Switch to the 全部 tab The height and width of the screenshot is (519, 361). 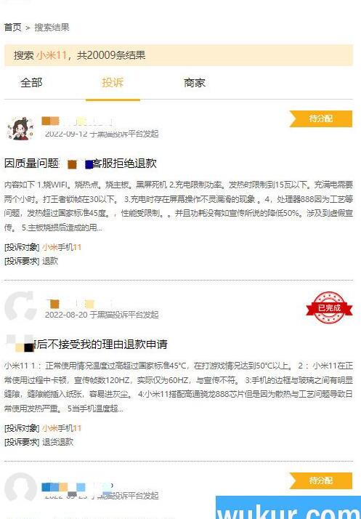coord(31,83)
